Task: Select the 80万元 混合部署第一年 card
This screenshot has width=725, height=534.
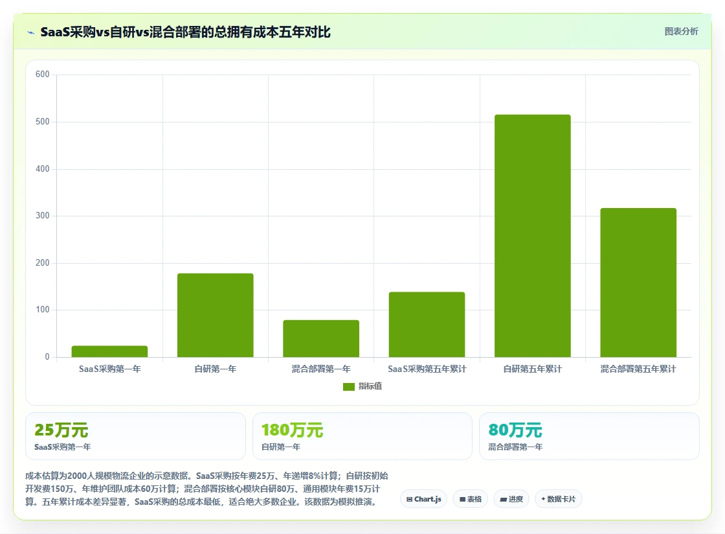Action: (589, 436)
